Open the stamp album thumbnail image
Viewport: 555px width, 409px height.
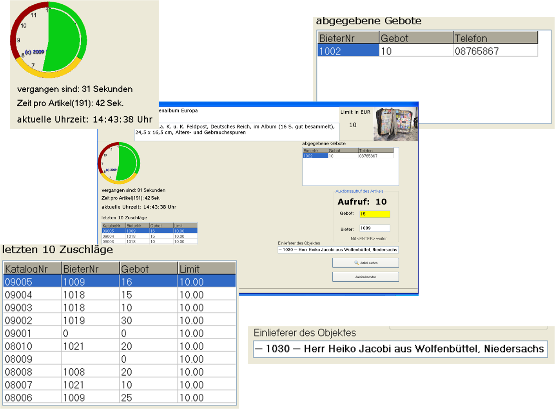395,124
